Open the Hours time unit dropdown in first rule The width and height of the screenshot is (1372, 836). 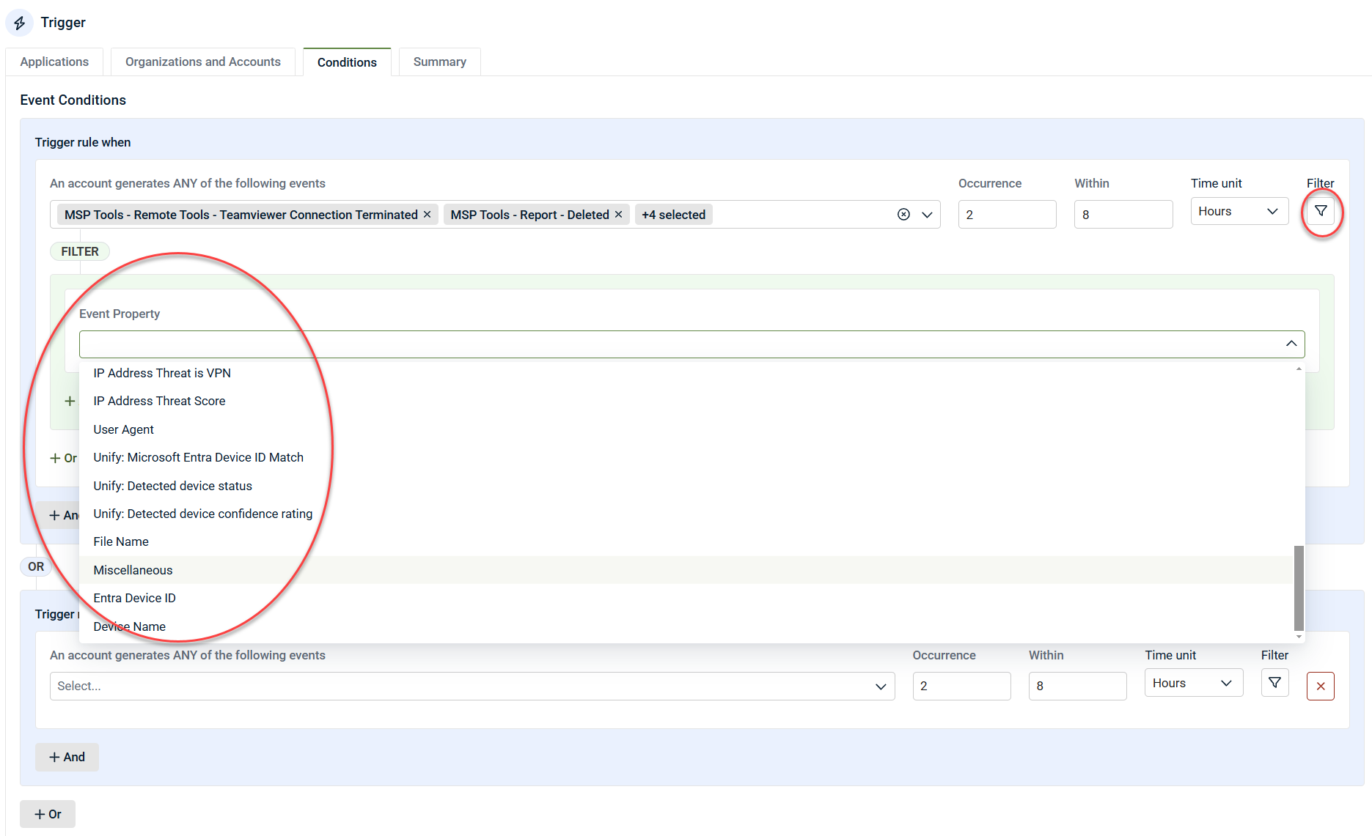click(1239, 212)
